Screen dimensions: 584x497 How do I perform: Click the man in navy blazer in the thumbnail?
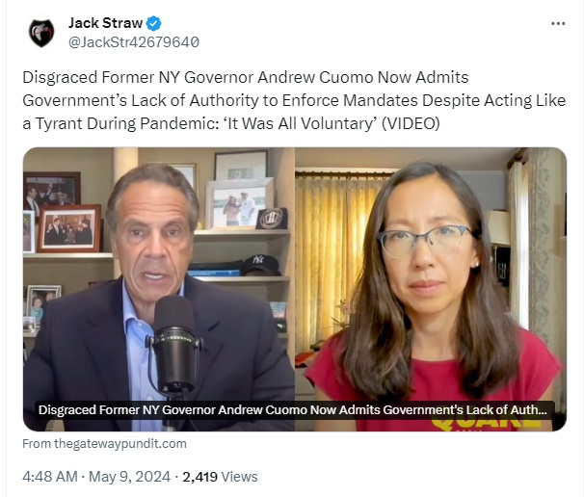tap(156, 298)
